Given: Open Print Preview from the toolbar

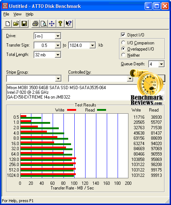Looking at the screenshot, I should 44,24.
